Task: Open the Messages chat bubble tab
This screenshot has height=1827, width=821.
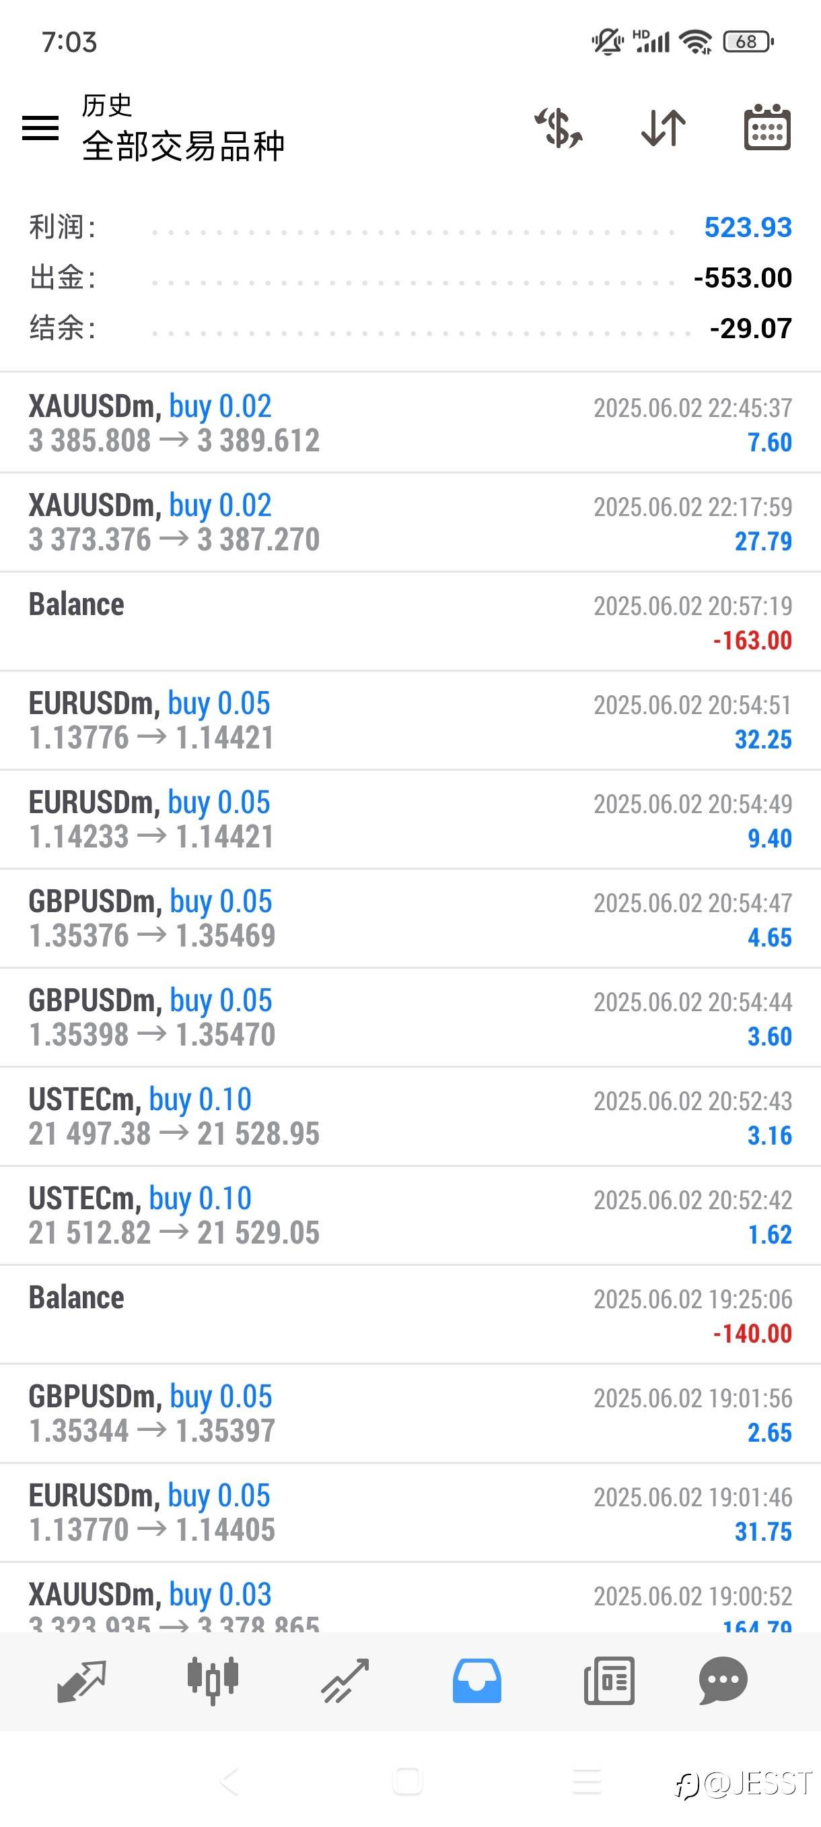Action: (723, 1680)
